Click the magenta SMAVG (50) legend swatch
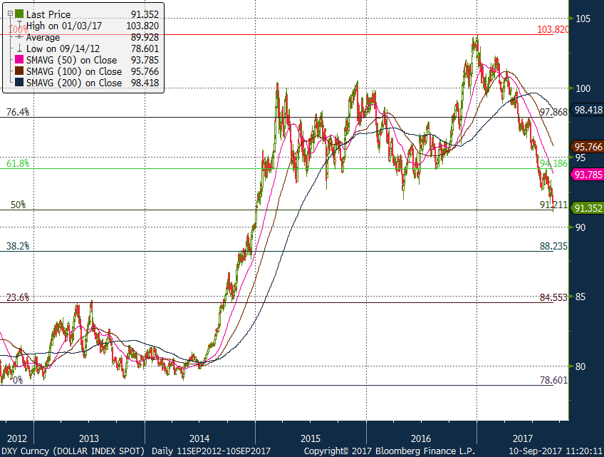 (x=19, y=60)
